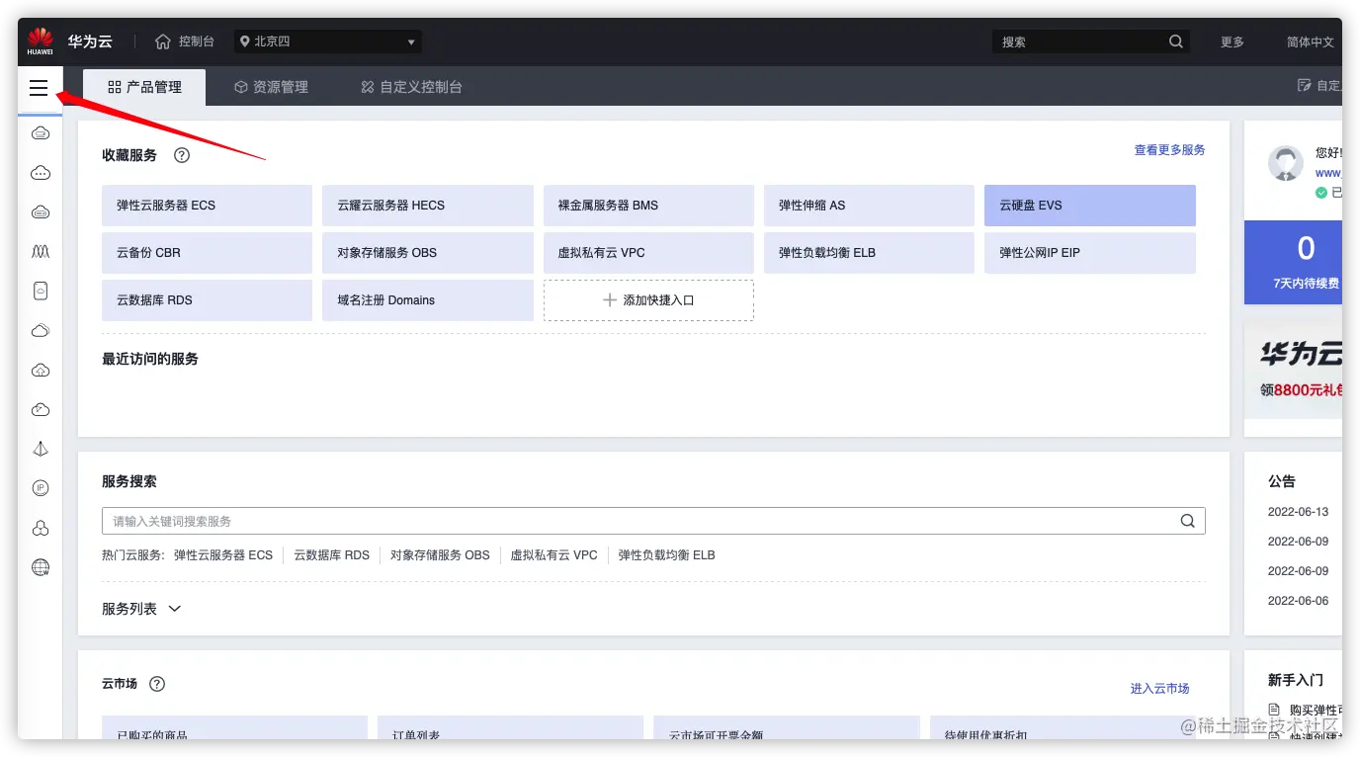Click the edit icon at top right
This screenshot has width=1360, height=757.
[1304, 86]
